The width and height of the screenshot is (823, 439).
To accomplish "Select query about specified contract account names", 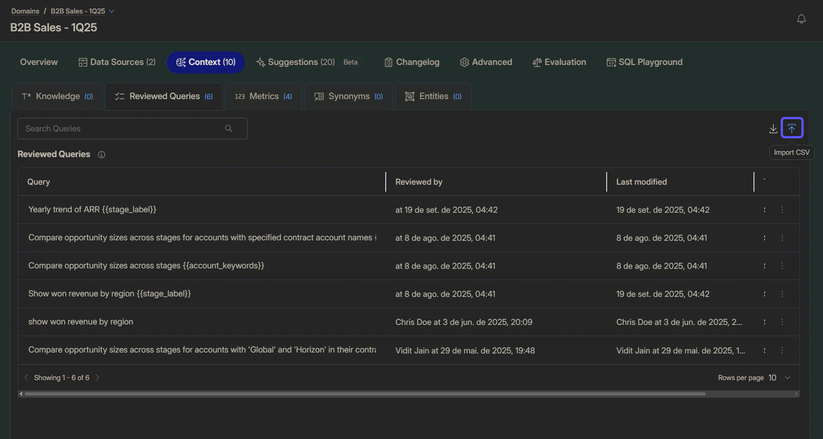I will 202,238.
